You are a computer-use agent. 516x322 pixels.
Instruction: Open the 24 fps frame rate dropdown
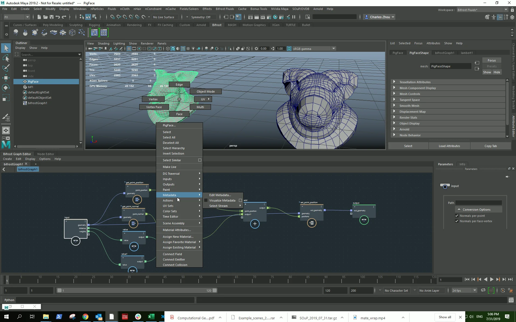click(464, 290)
